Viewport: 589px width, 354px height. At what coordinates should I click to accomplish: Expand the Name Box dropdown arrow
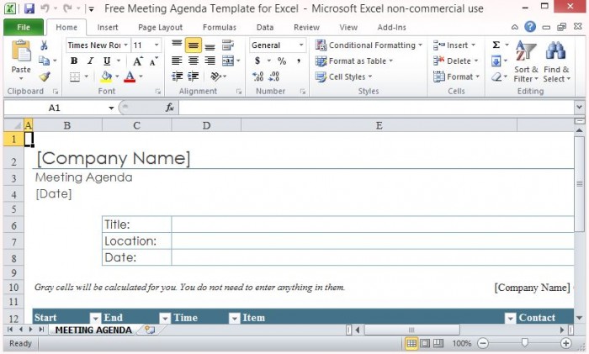point(111,108)
